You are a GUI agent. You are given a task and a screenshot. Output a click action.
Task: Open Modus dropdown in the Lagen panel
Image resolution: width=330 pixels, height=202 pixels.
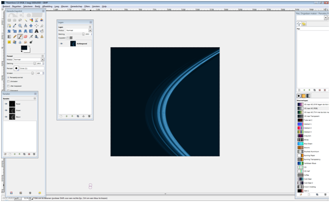(90, 30)
